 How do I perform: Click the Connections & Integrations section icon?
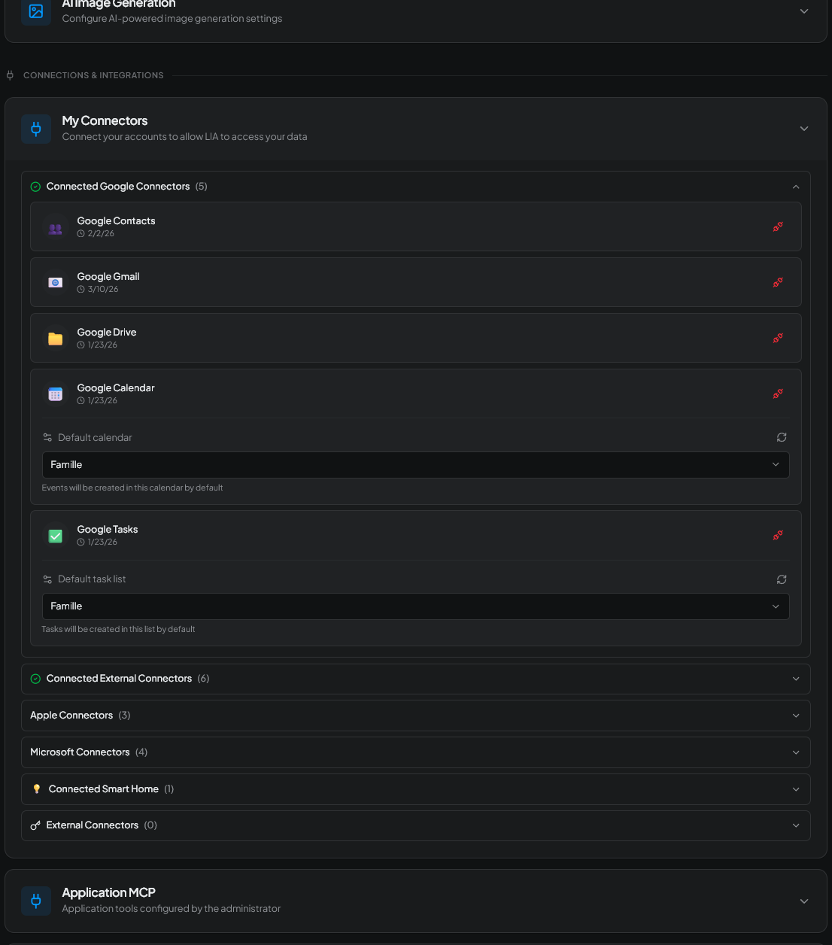(10, 75)
